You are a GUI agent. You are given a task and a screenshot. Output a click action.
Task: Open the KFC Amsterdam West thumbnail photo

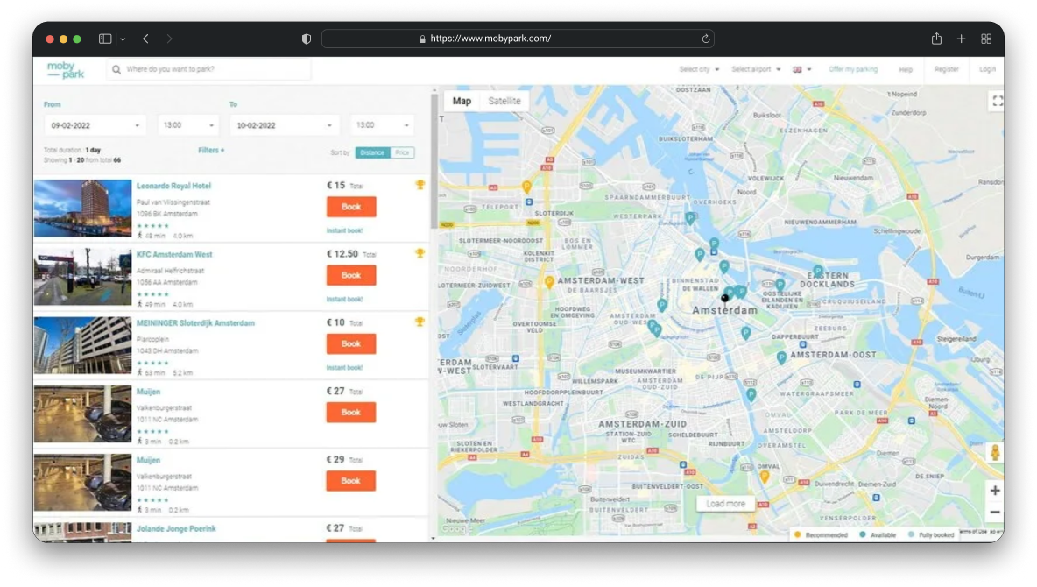click(x=82, y=277)
